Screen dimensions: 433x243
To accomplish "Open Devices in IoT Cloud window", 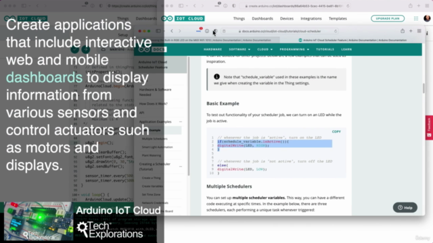I will (287, 18).
